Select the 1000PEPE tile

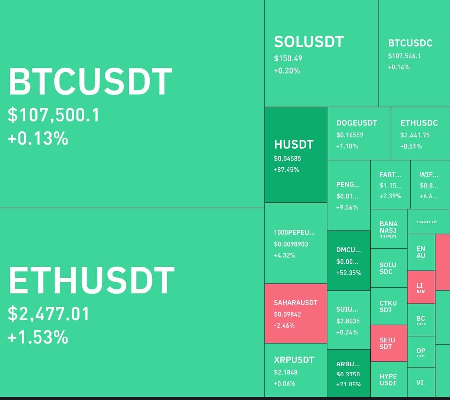coord(296,243)
